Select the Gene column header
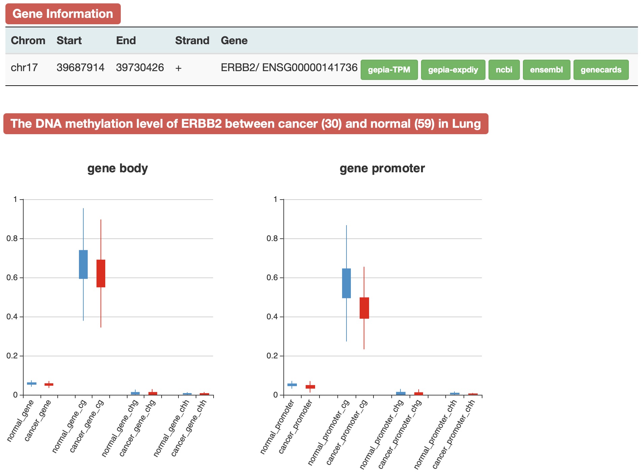The width and height of the screenshot is (641, 472). [234, 40]
